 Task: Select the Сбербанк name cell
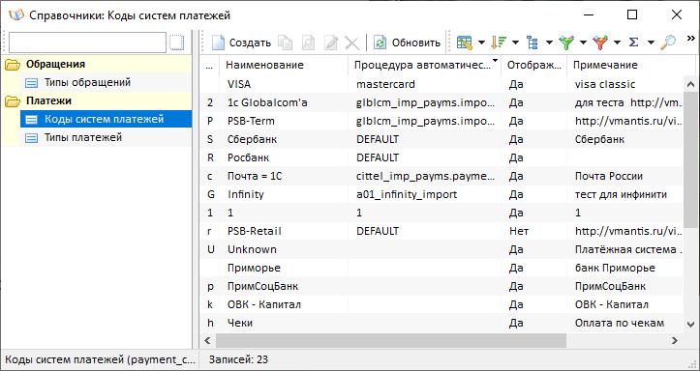point(283,139)
